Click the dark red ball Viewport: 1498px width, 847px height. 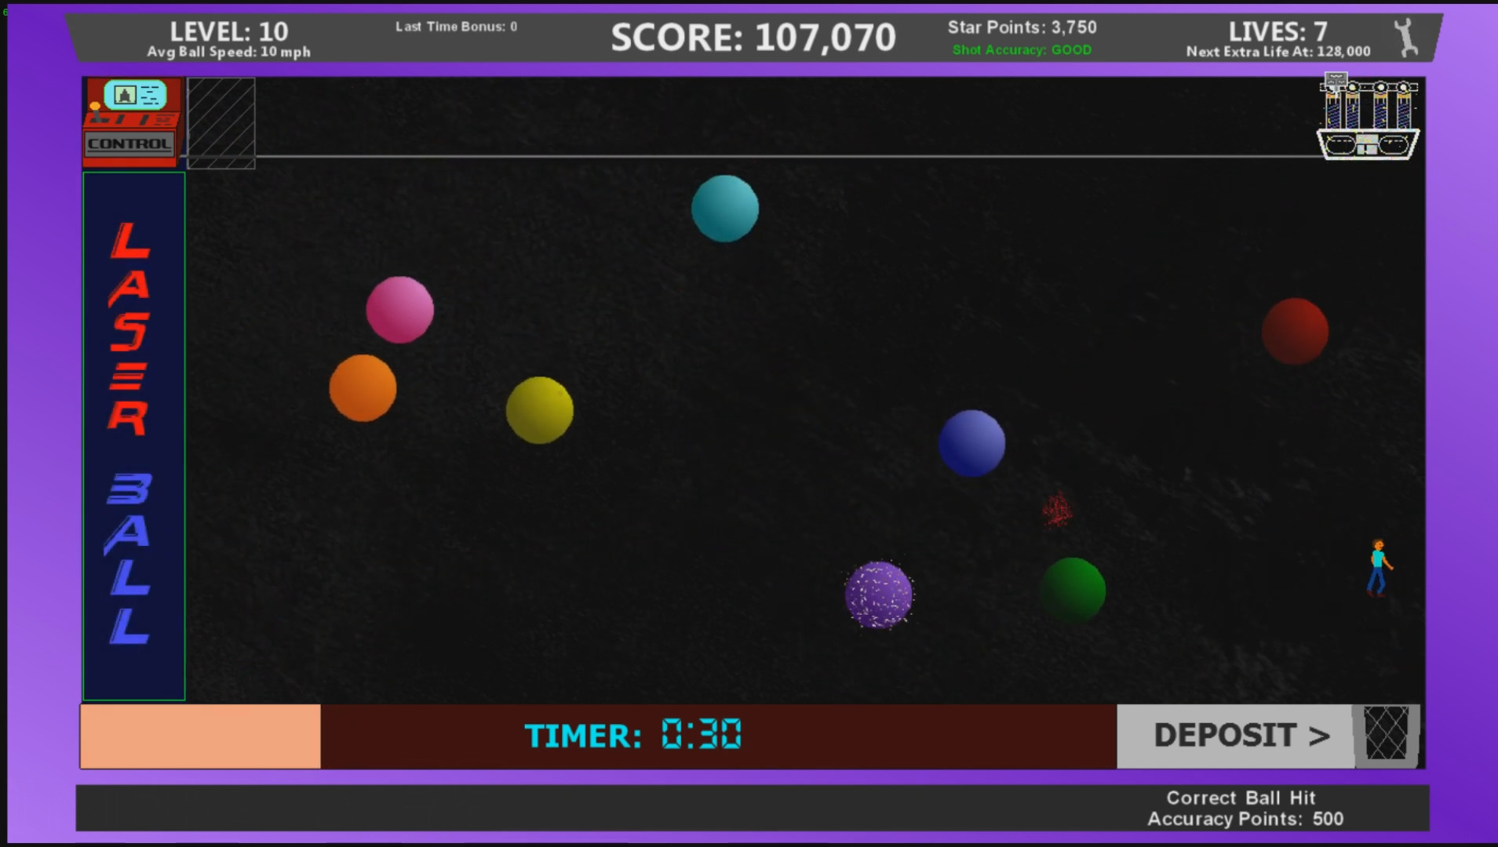[x=1296, y=330]
